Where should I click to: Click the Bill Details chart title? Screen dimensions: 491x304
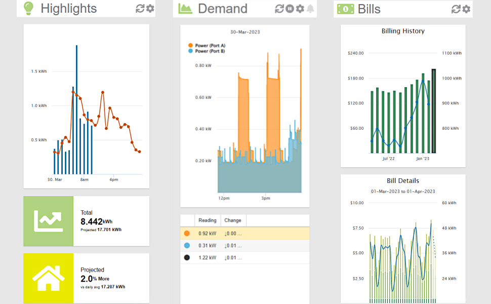coord(403,181)
